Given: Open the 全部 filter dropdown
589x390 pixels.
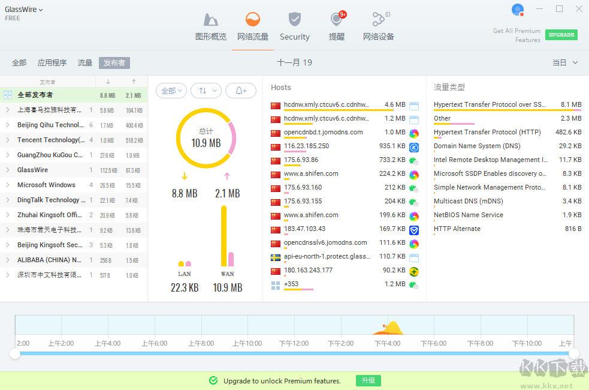Looking at the screenshot, I should pyautogui.click(x=171, y=91).
